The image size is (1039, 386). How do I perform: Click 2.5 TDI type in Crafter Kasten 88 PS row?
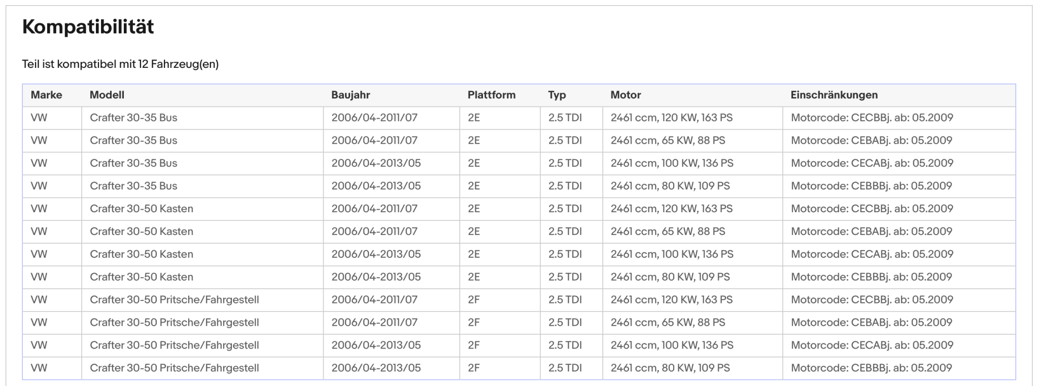pyautogui.click(x=565, y=231)
